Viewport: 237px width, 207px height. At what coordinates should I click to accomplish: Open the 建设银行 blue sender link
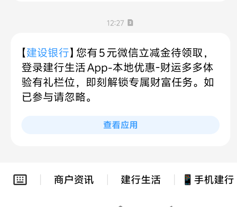click(48, 53)
